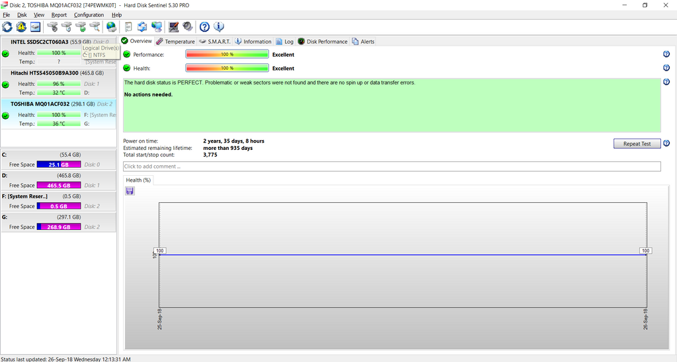Click the help icon next to Repeat Test
Screen dimensions: 677x362
click(x=666, y=143)
